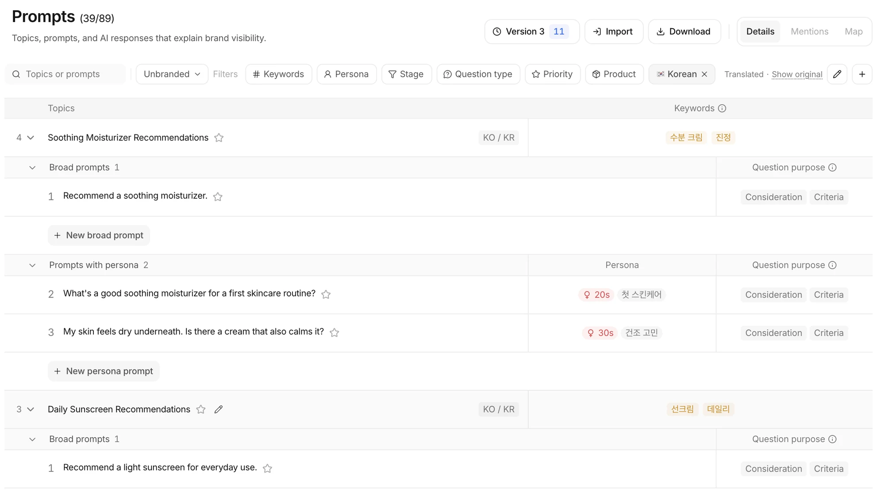Click the plus icon at top right toolbar
Viewport: 885px width, 492px height.
(862, 74)
